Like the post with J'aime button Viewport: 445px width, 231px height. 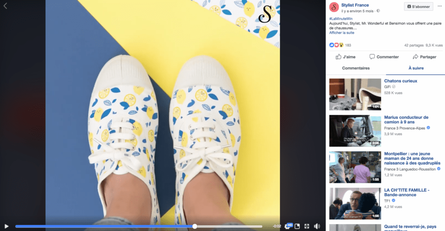point(345,57)
